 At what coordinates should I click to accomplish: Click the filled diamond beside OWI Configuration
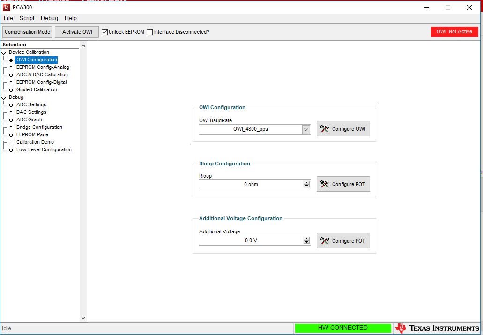point(11,60)
